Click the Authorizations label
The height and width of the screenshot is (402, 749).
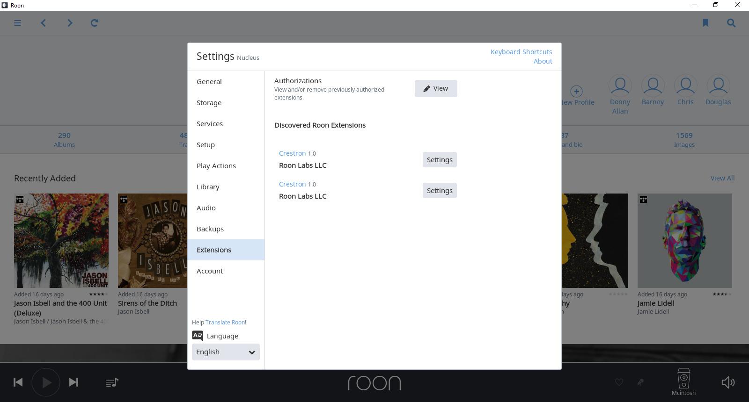click(298, 81)
